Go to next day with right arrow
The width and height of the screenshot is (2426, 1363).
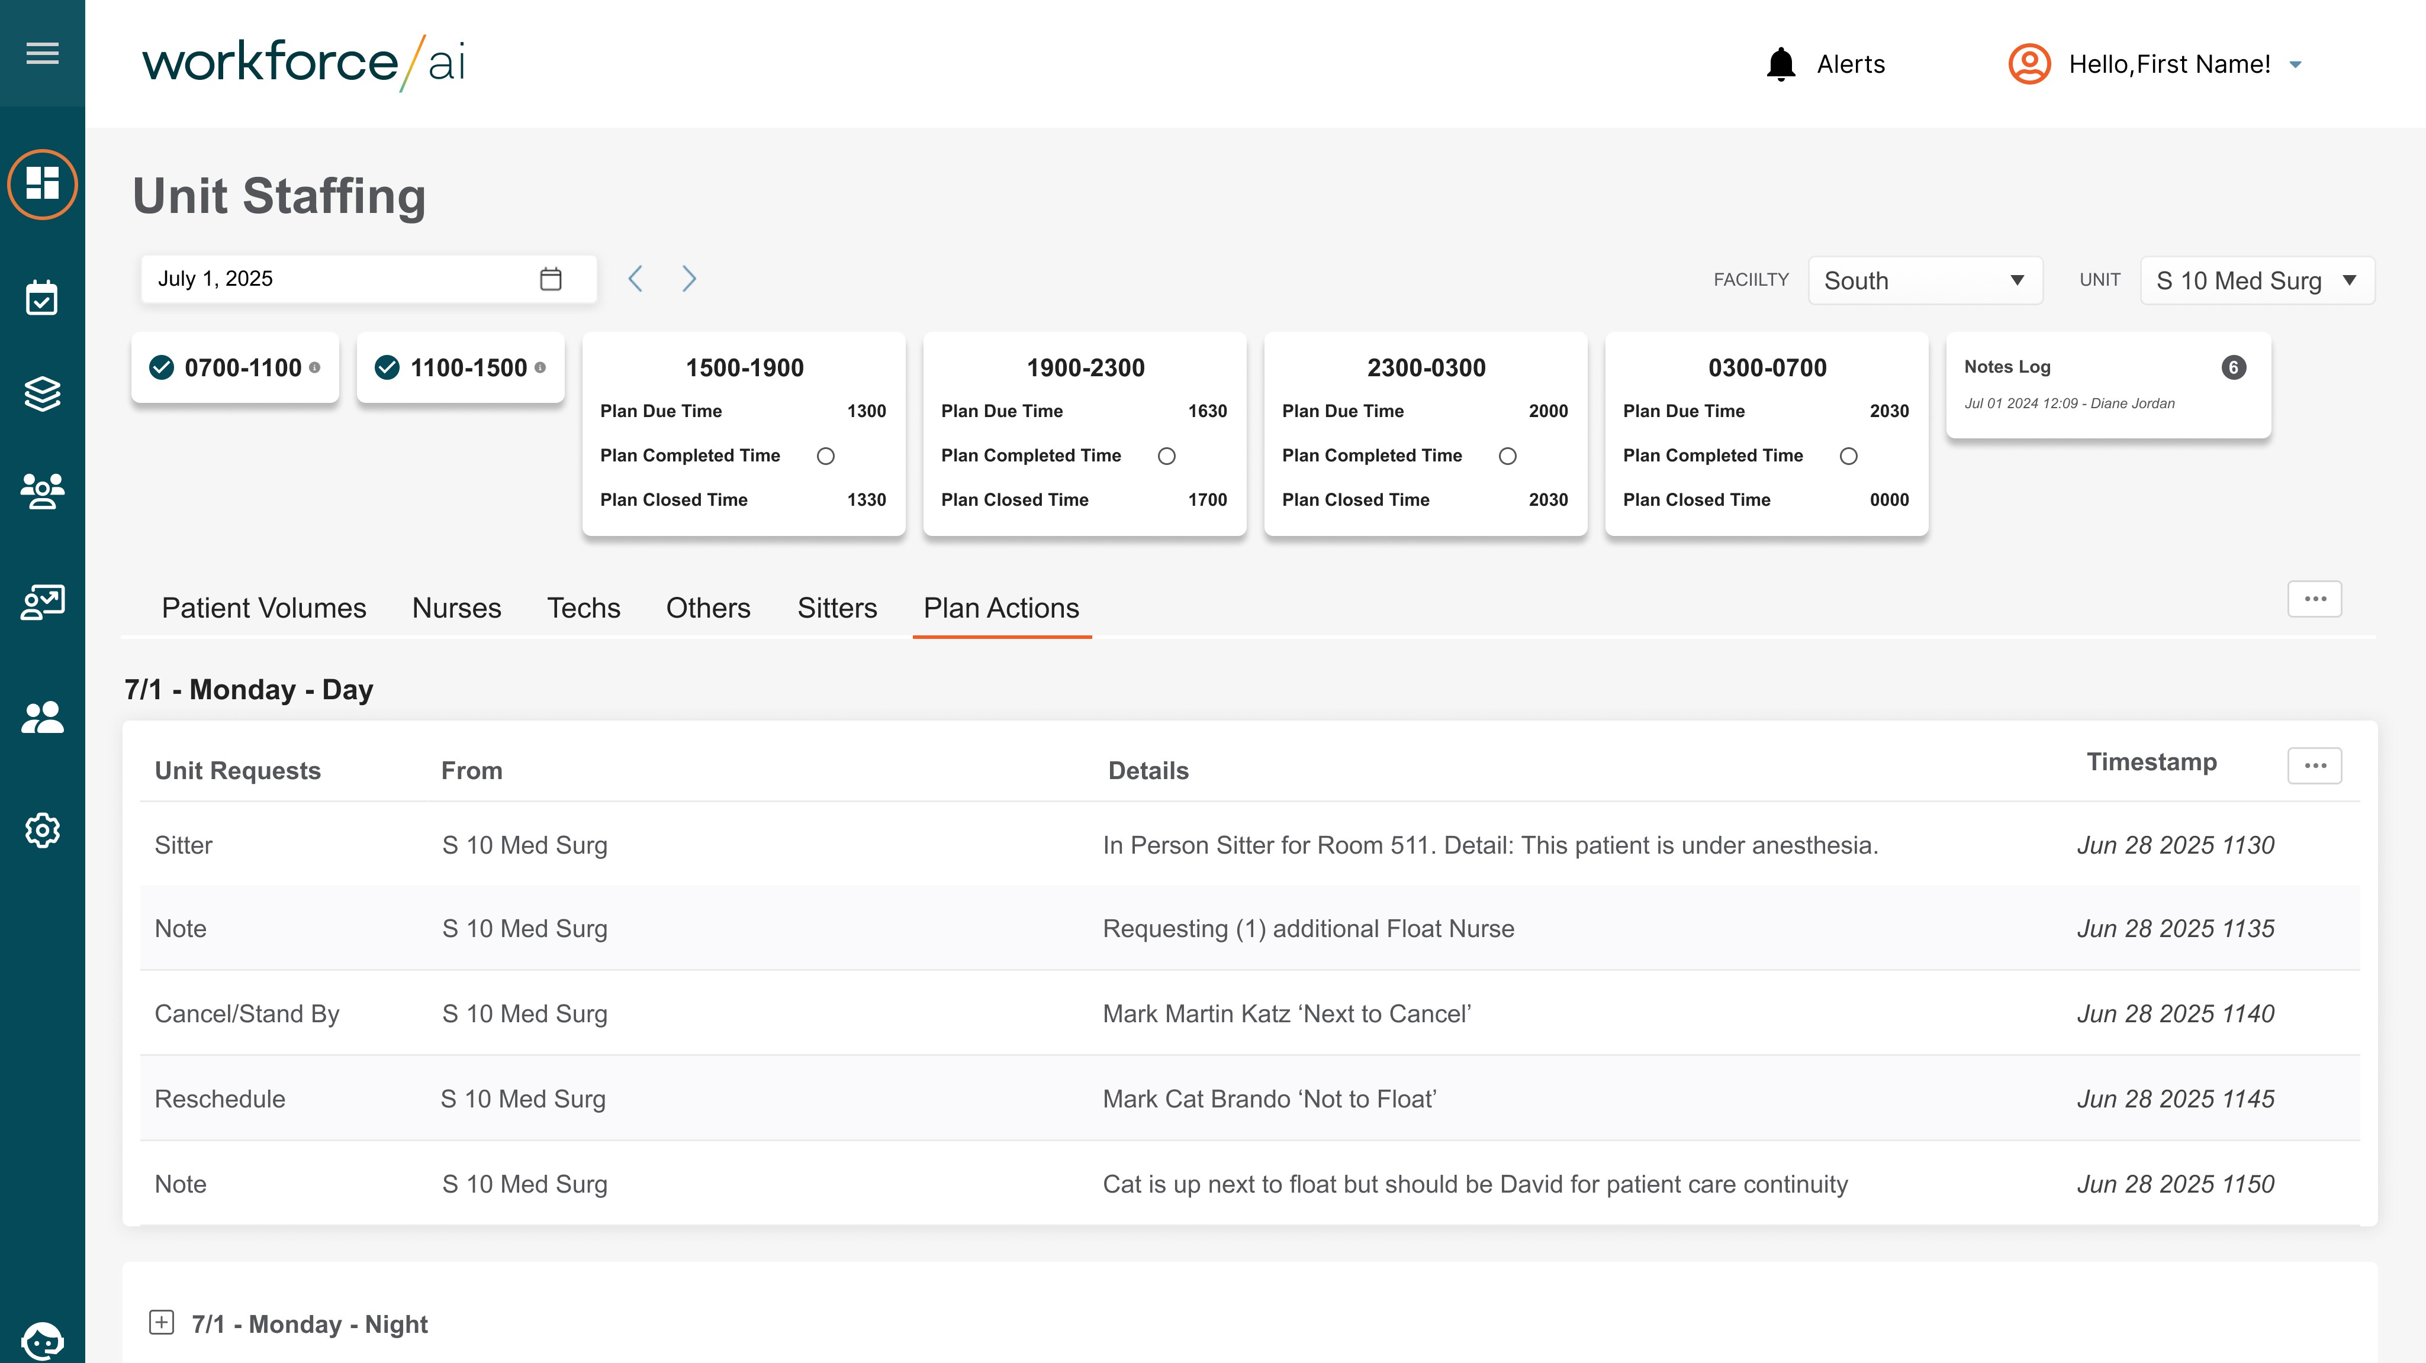[688, 279]
